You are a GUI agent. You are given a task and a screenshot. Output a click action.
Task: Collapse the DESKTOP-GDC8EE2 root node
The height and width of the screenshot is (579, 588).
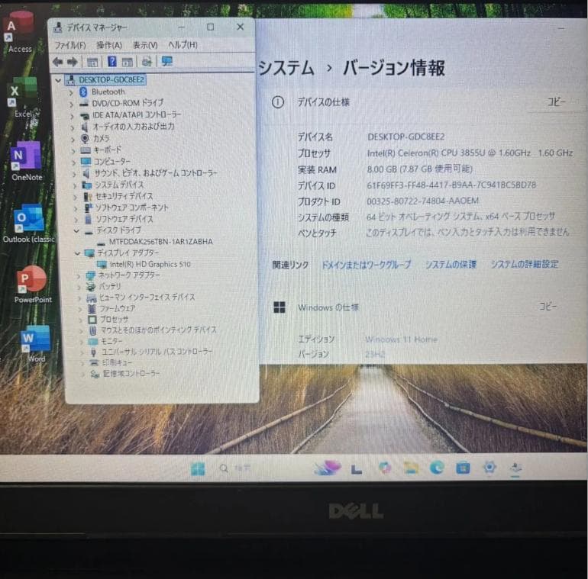pyautogui.click(x=58, y=80)
